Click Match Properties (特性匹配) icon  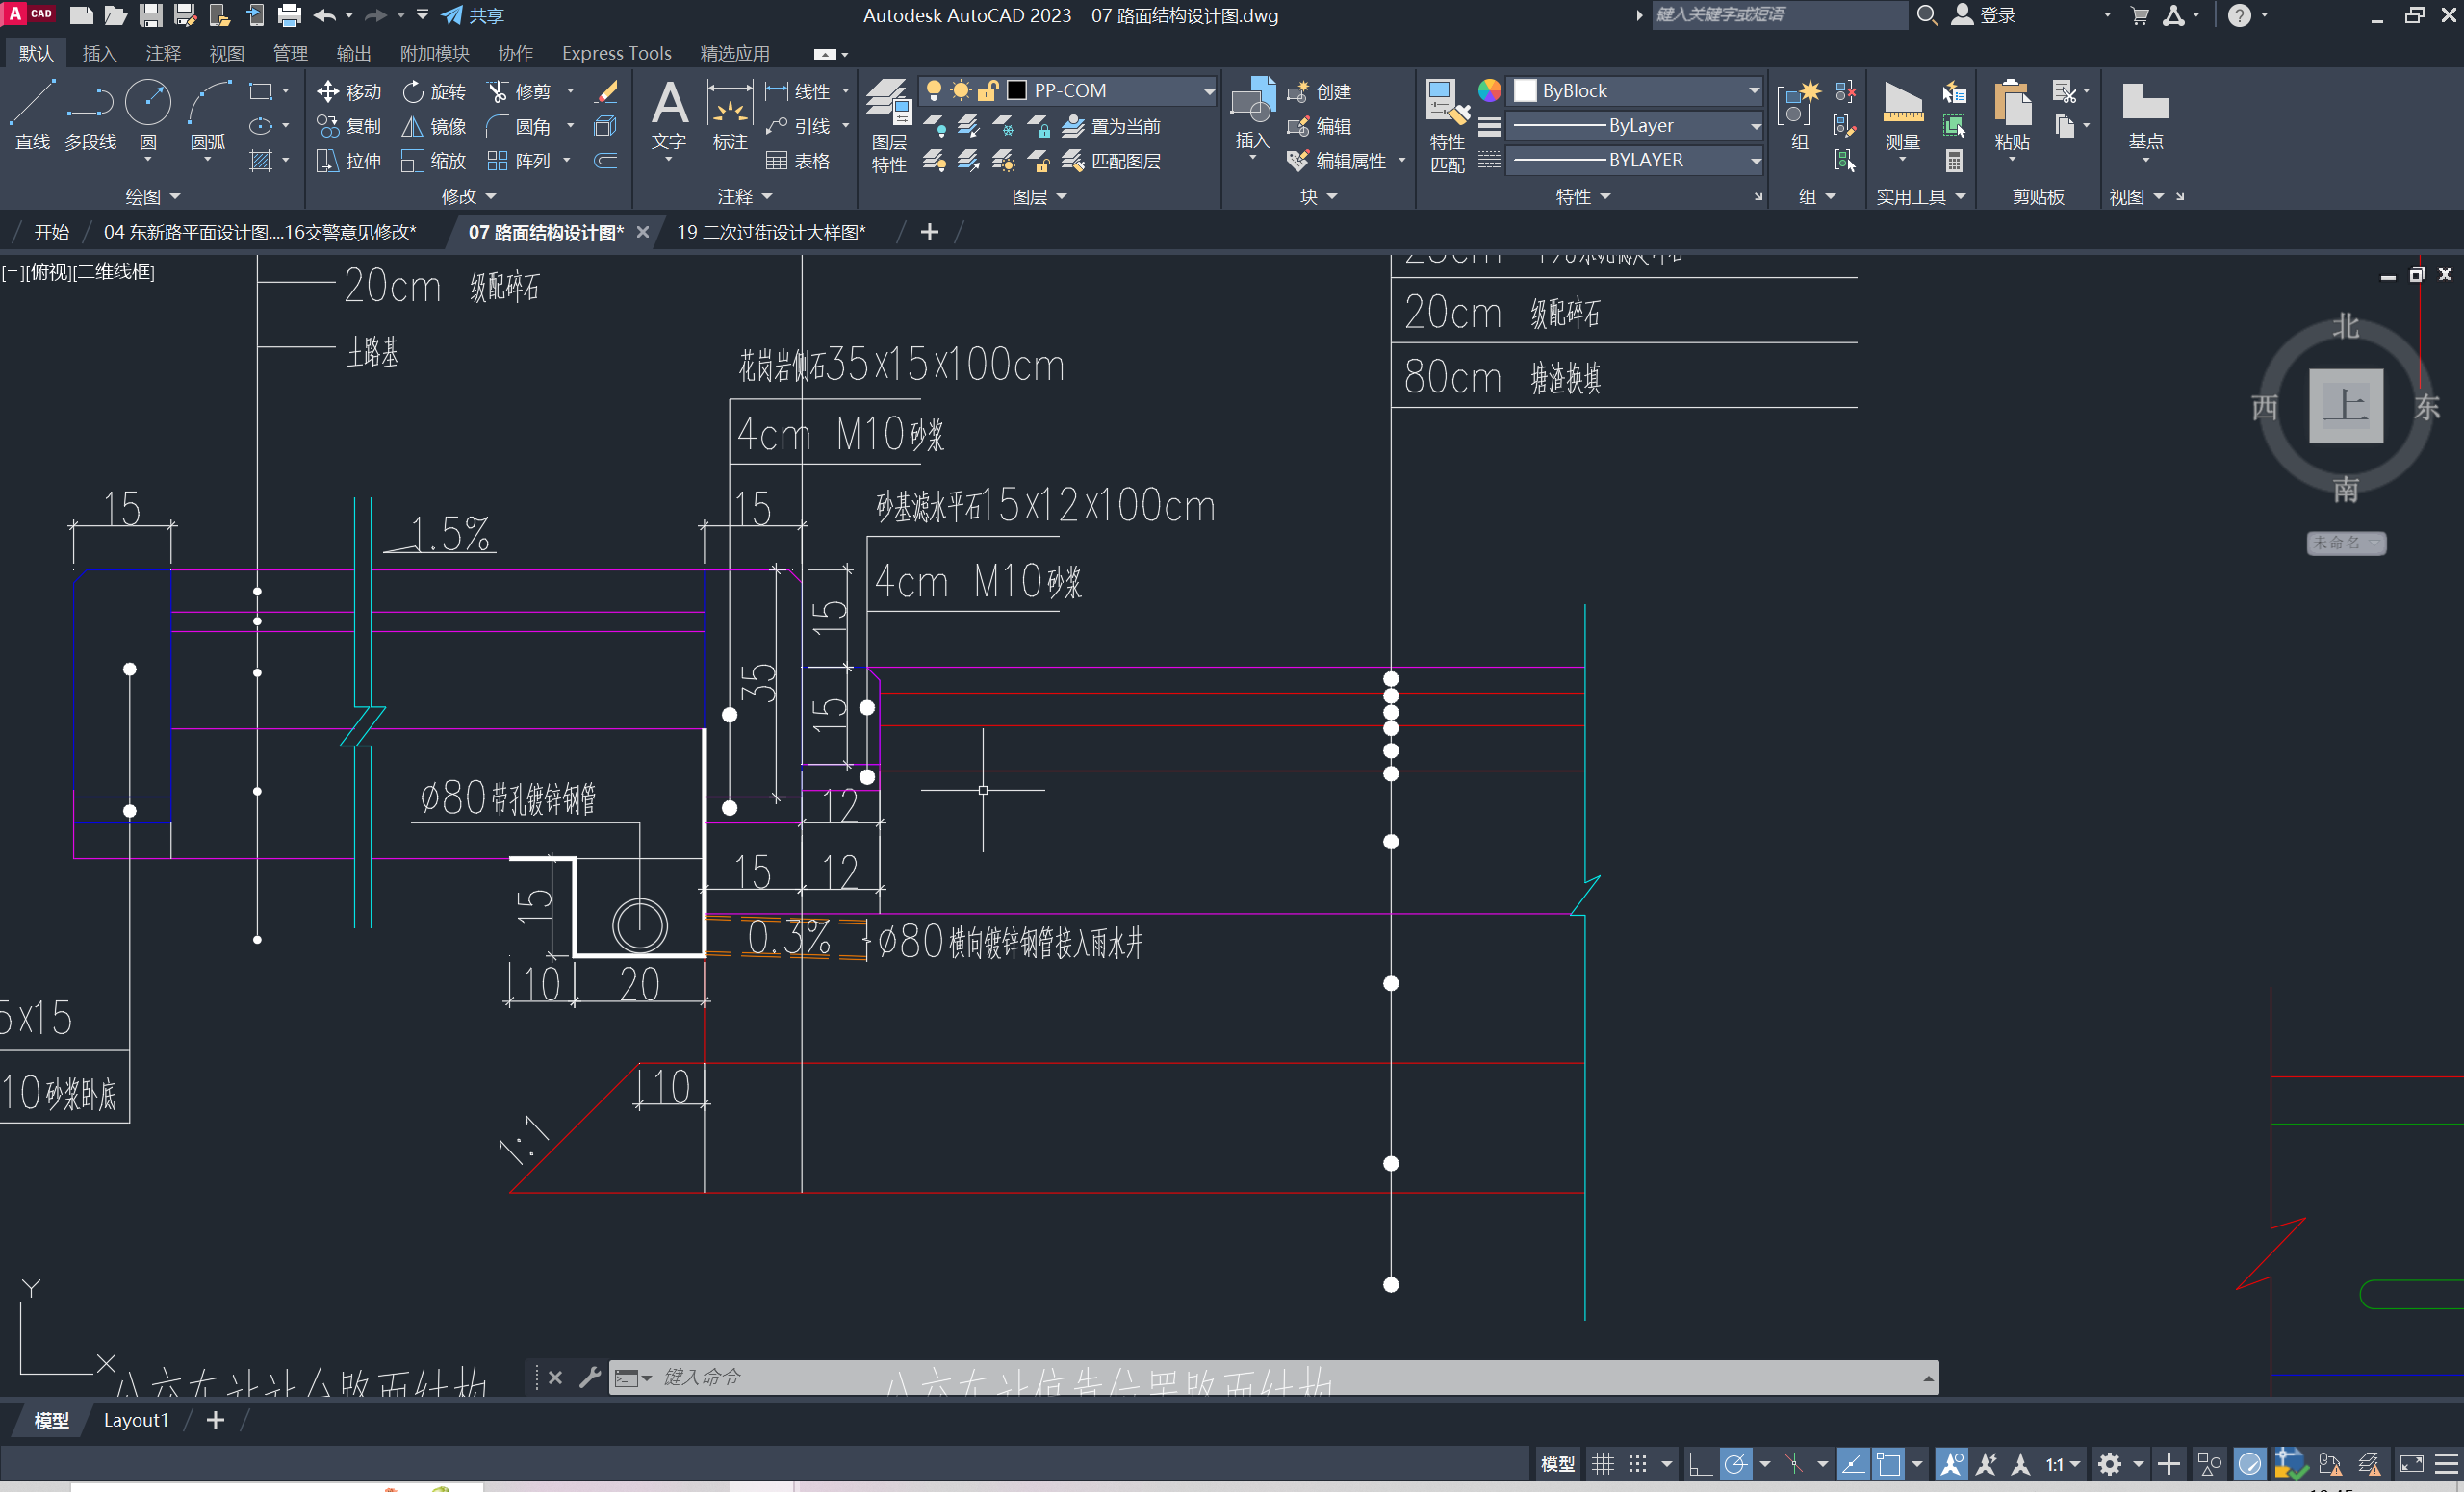pos(1447,125)
